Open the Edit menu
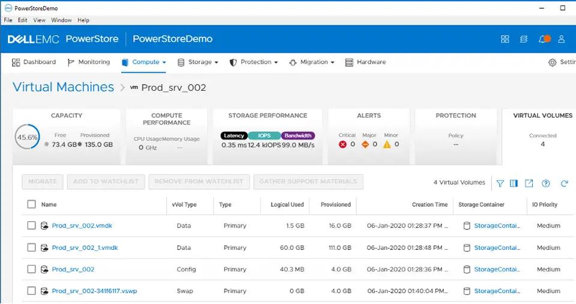 click(x=22, y=20)
